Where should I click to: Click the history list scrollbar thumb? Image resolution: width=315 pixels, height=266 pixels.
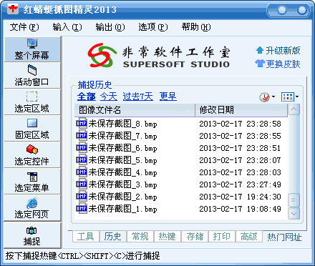pyautogui.click(x=294, y=200)
